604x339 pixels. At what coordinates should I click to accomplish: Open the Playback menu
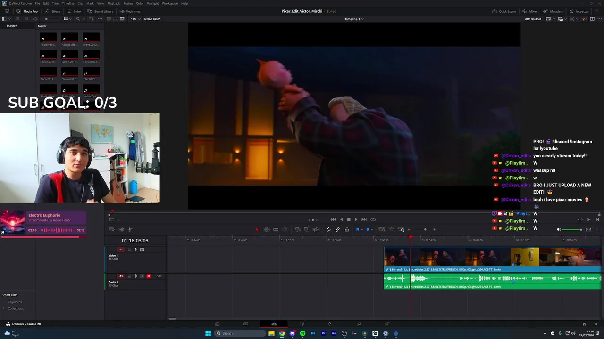[114, 3]
